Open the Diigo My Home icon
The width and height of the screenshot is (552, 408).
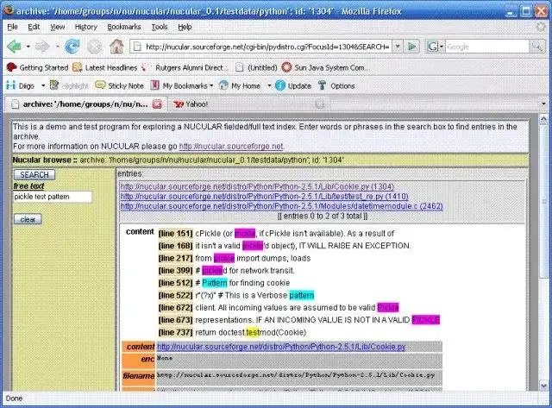pos(223,85)
